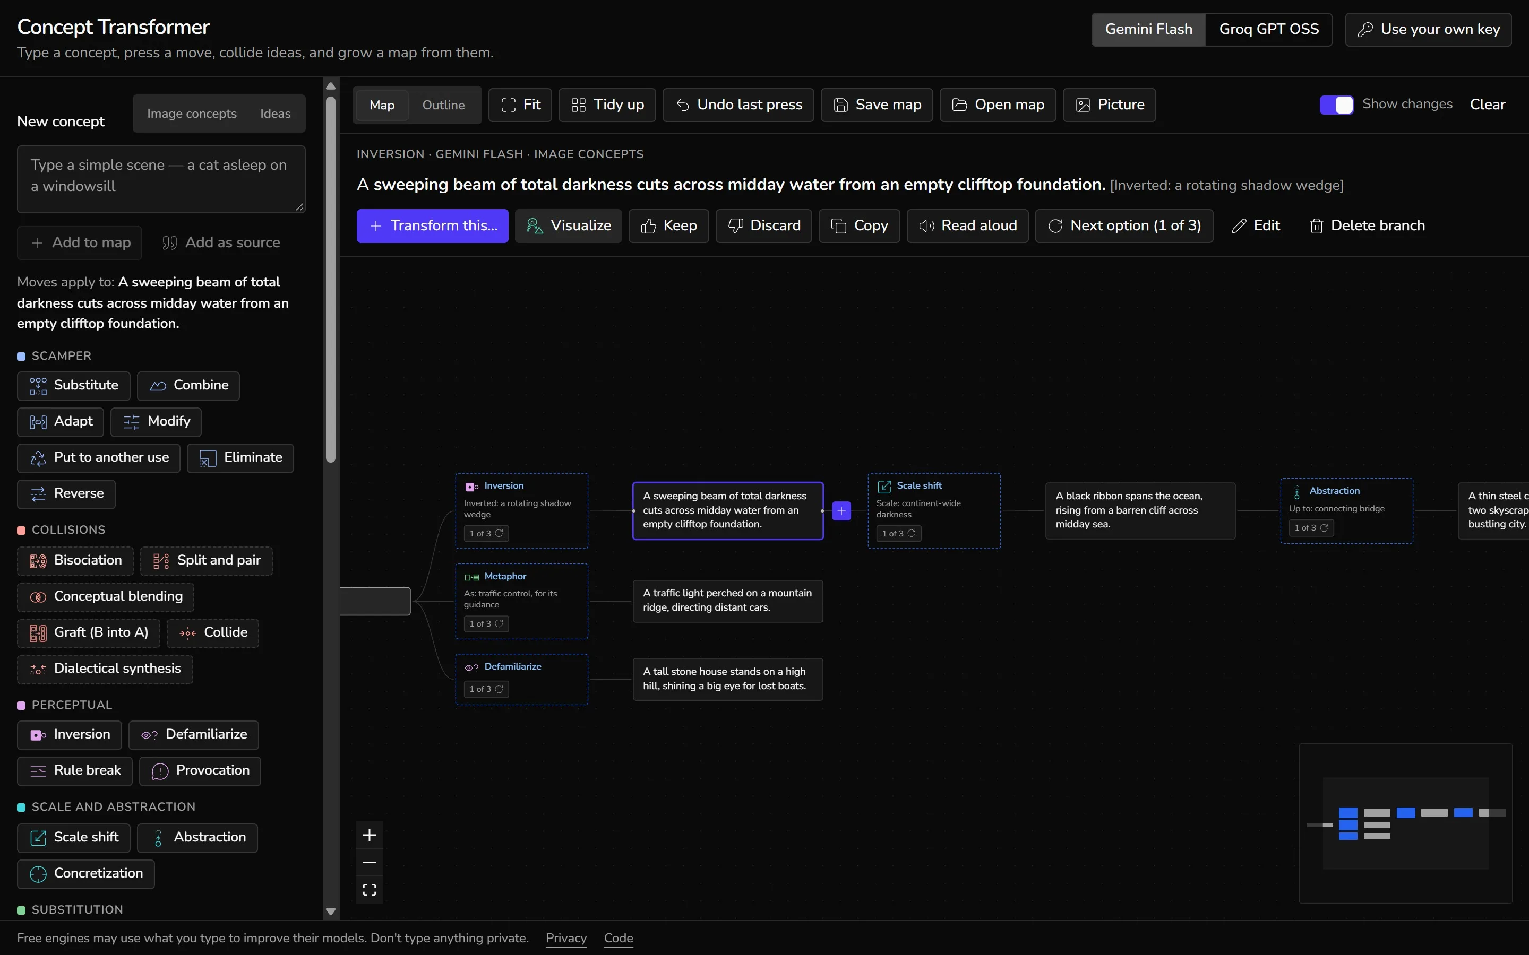Cycle the Metaphor node's 1 of 3 option
1529x955 pixels.
(x=486, y=624)
